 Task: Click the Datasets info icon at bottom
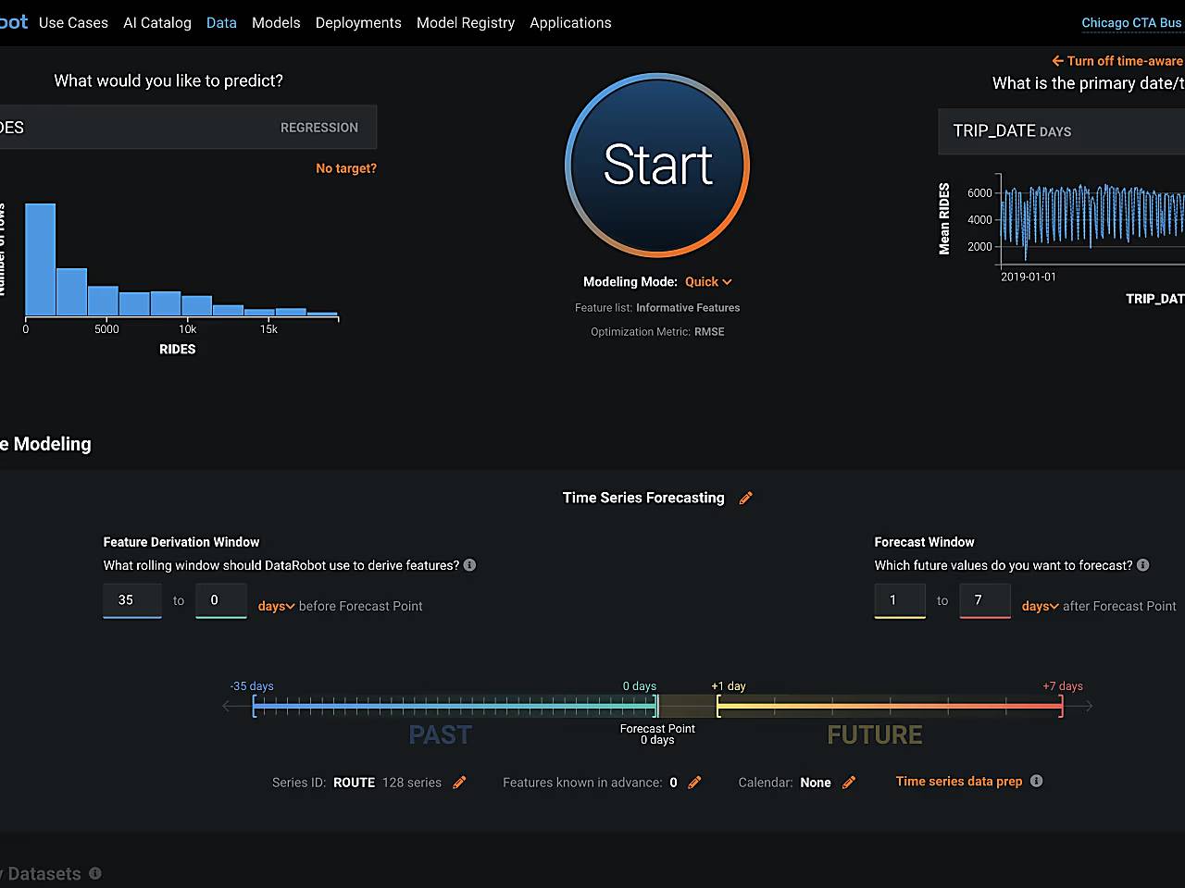point(94,873)
